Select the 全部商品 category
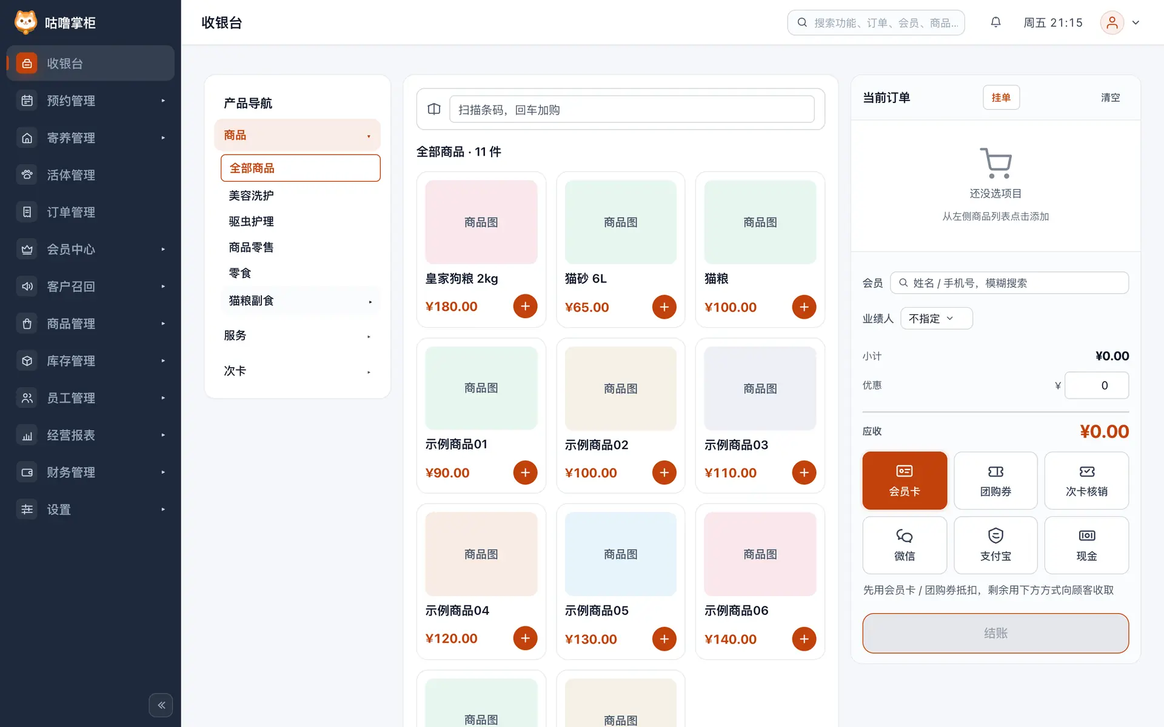Image resolution: width=1164 pixels, height=727 pixels. (301, 168)
